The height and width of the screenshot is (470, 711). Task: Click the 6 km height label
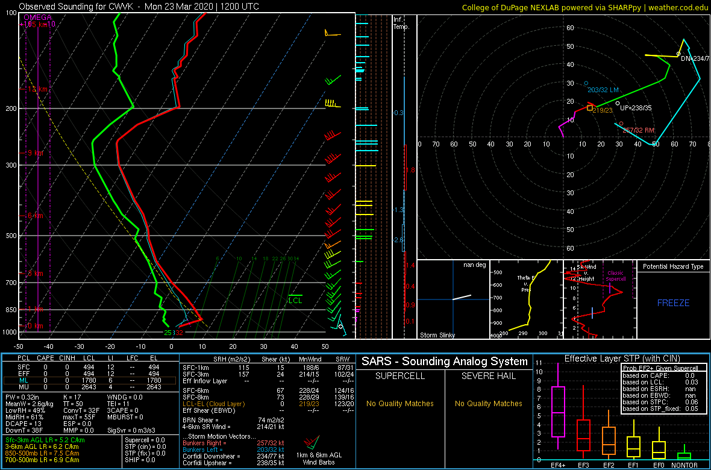36,216
